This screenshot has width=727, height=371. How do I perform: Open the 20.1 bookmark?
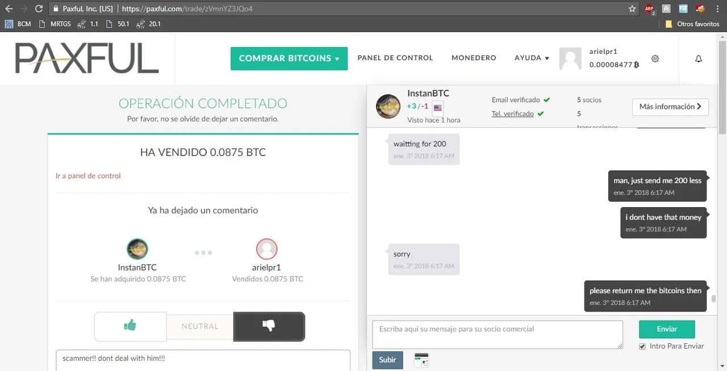[x=149, y=24]
